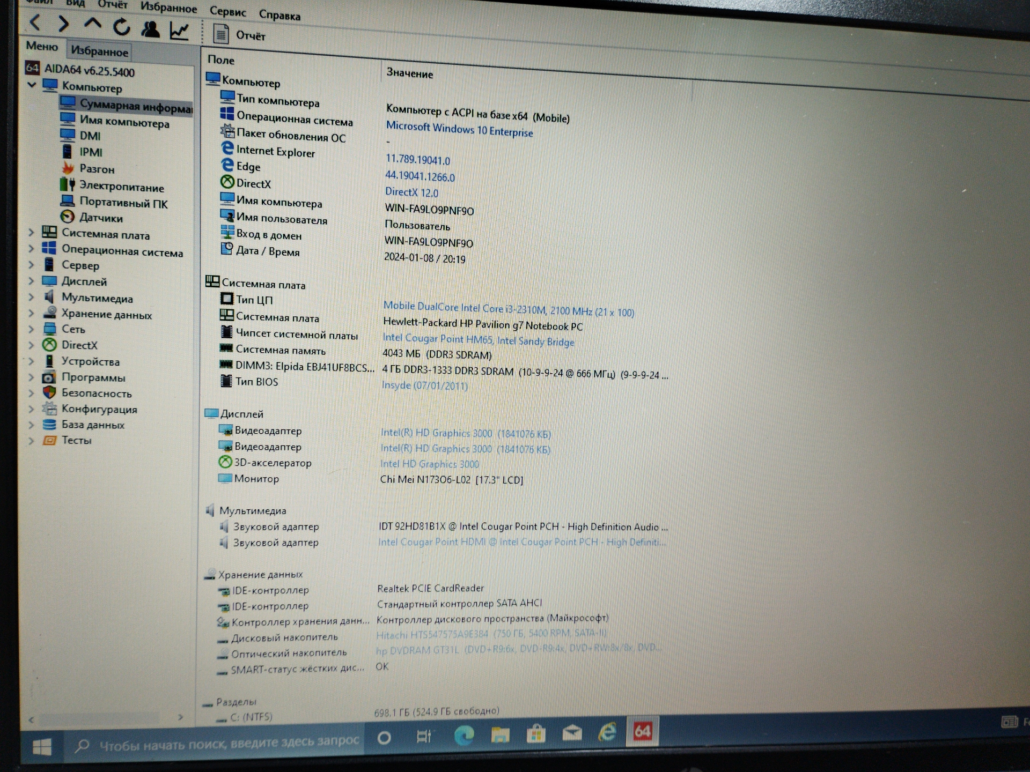Click the Монитор row label

tap(256, 478)
